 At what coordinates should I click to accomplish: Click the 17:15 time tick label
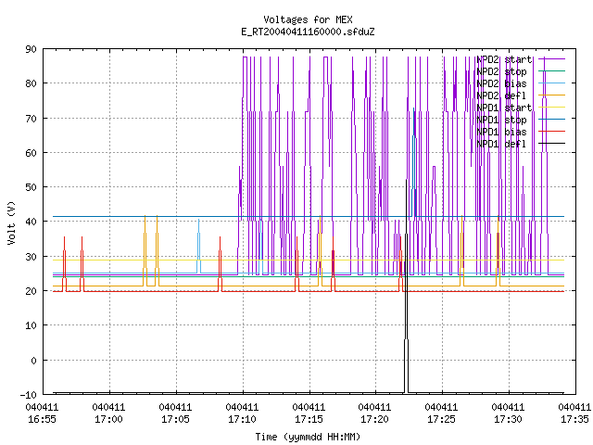(309, 420)
